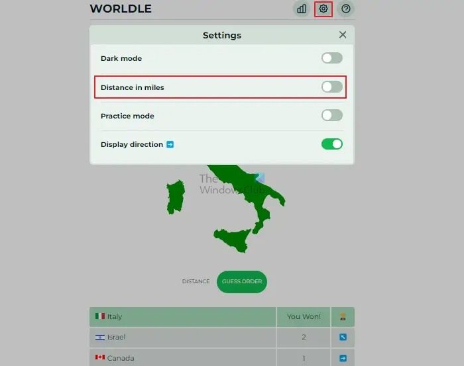The height and width of the screenshot is (366, 464).
Task: Switch to the DISTANCE sort tab
Action: pyautogui.click(x=196, y=281)
